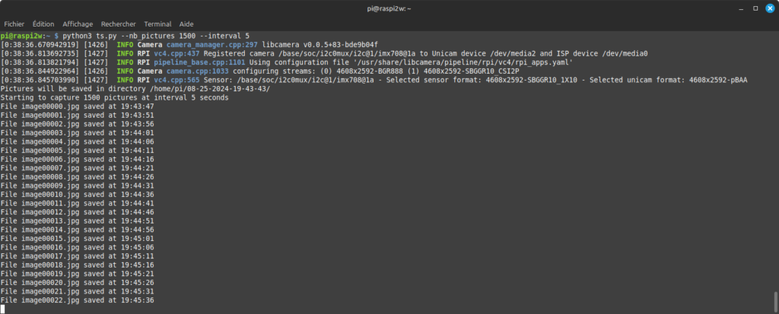Click the 'camera.cpp:1033' log text
779x314 pixels.
[198, 71]
